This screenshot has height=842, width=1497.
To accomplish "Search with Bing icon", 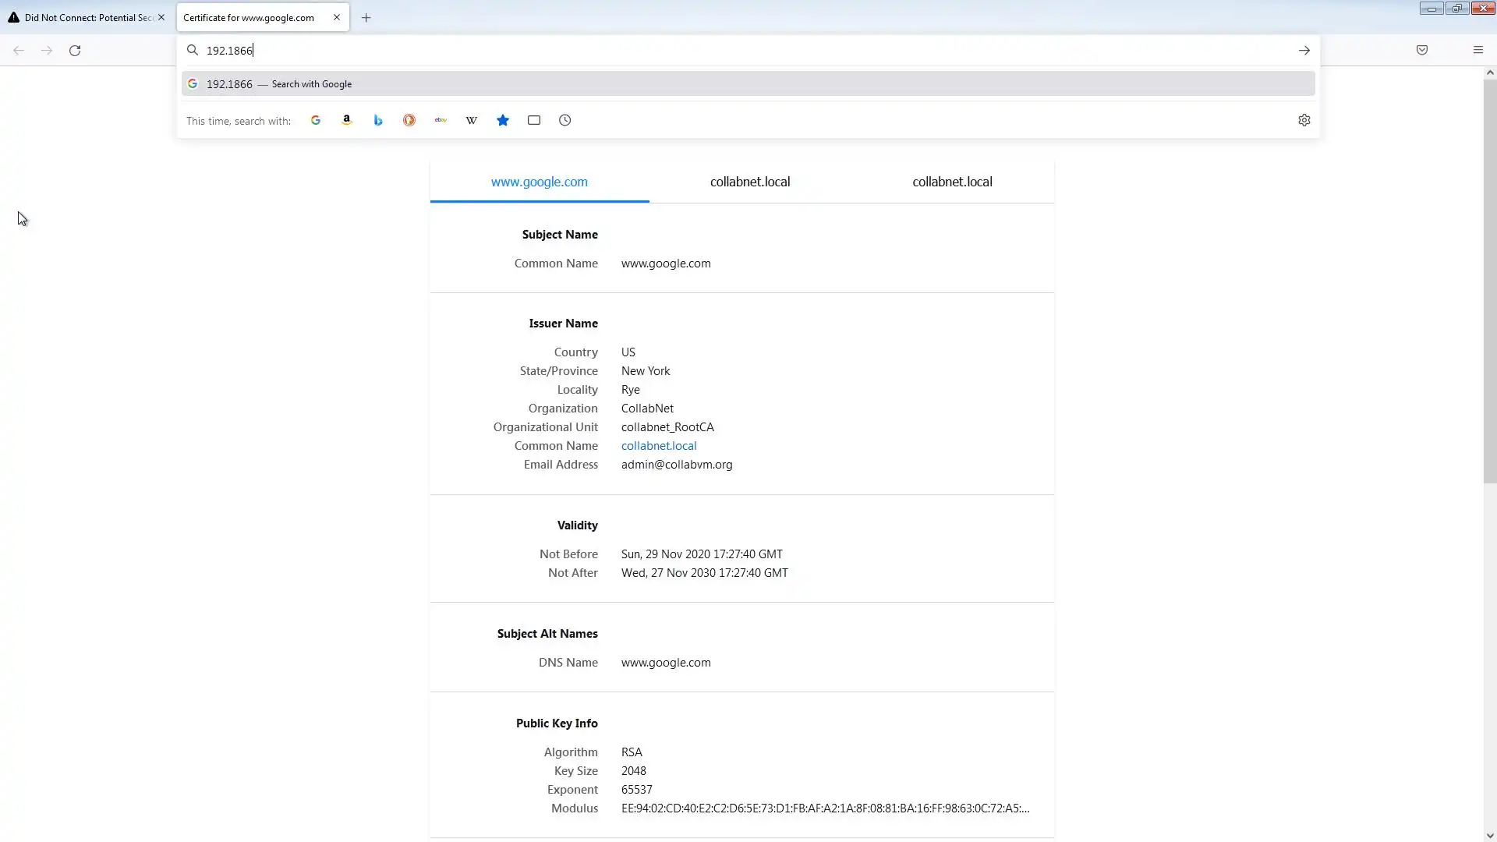I will pyautogui.click(x=378, y=120).
